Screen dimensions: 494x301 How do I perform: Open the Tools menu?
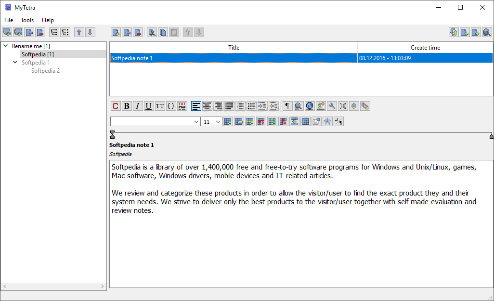27,20
